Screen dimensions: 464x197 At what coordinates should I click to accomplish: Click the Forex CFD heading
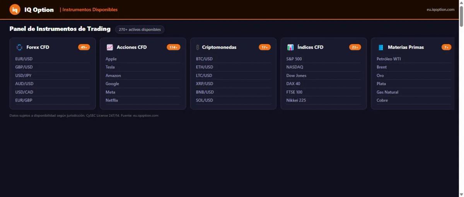tap(38, 47)
